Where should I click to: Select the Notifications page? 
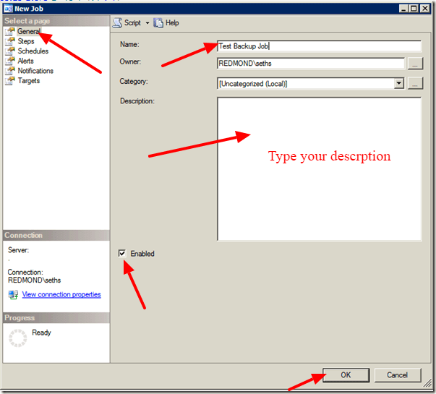(35, 71)
